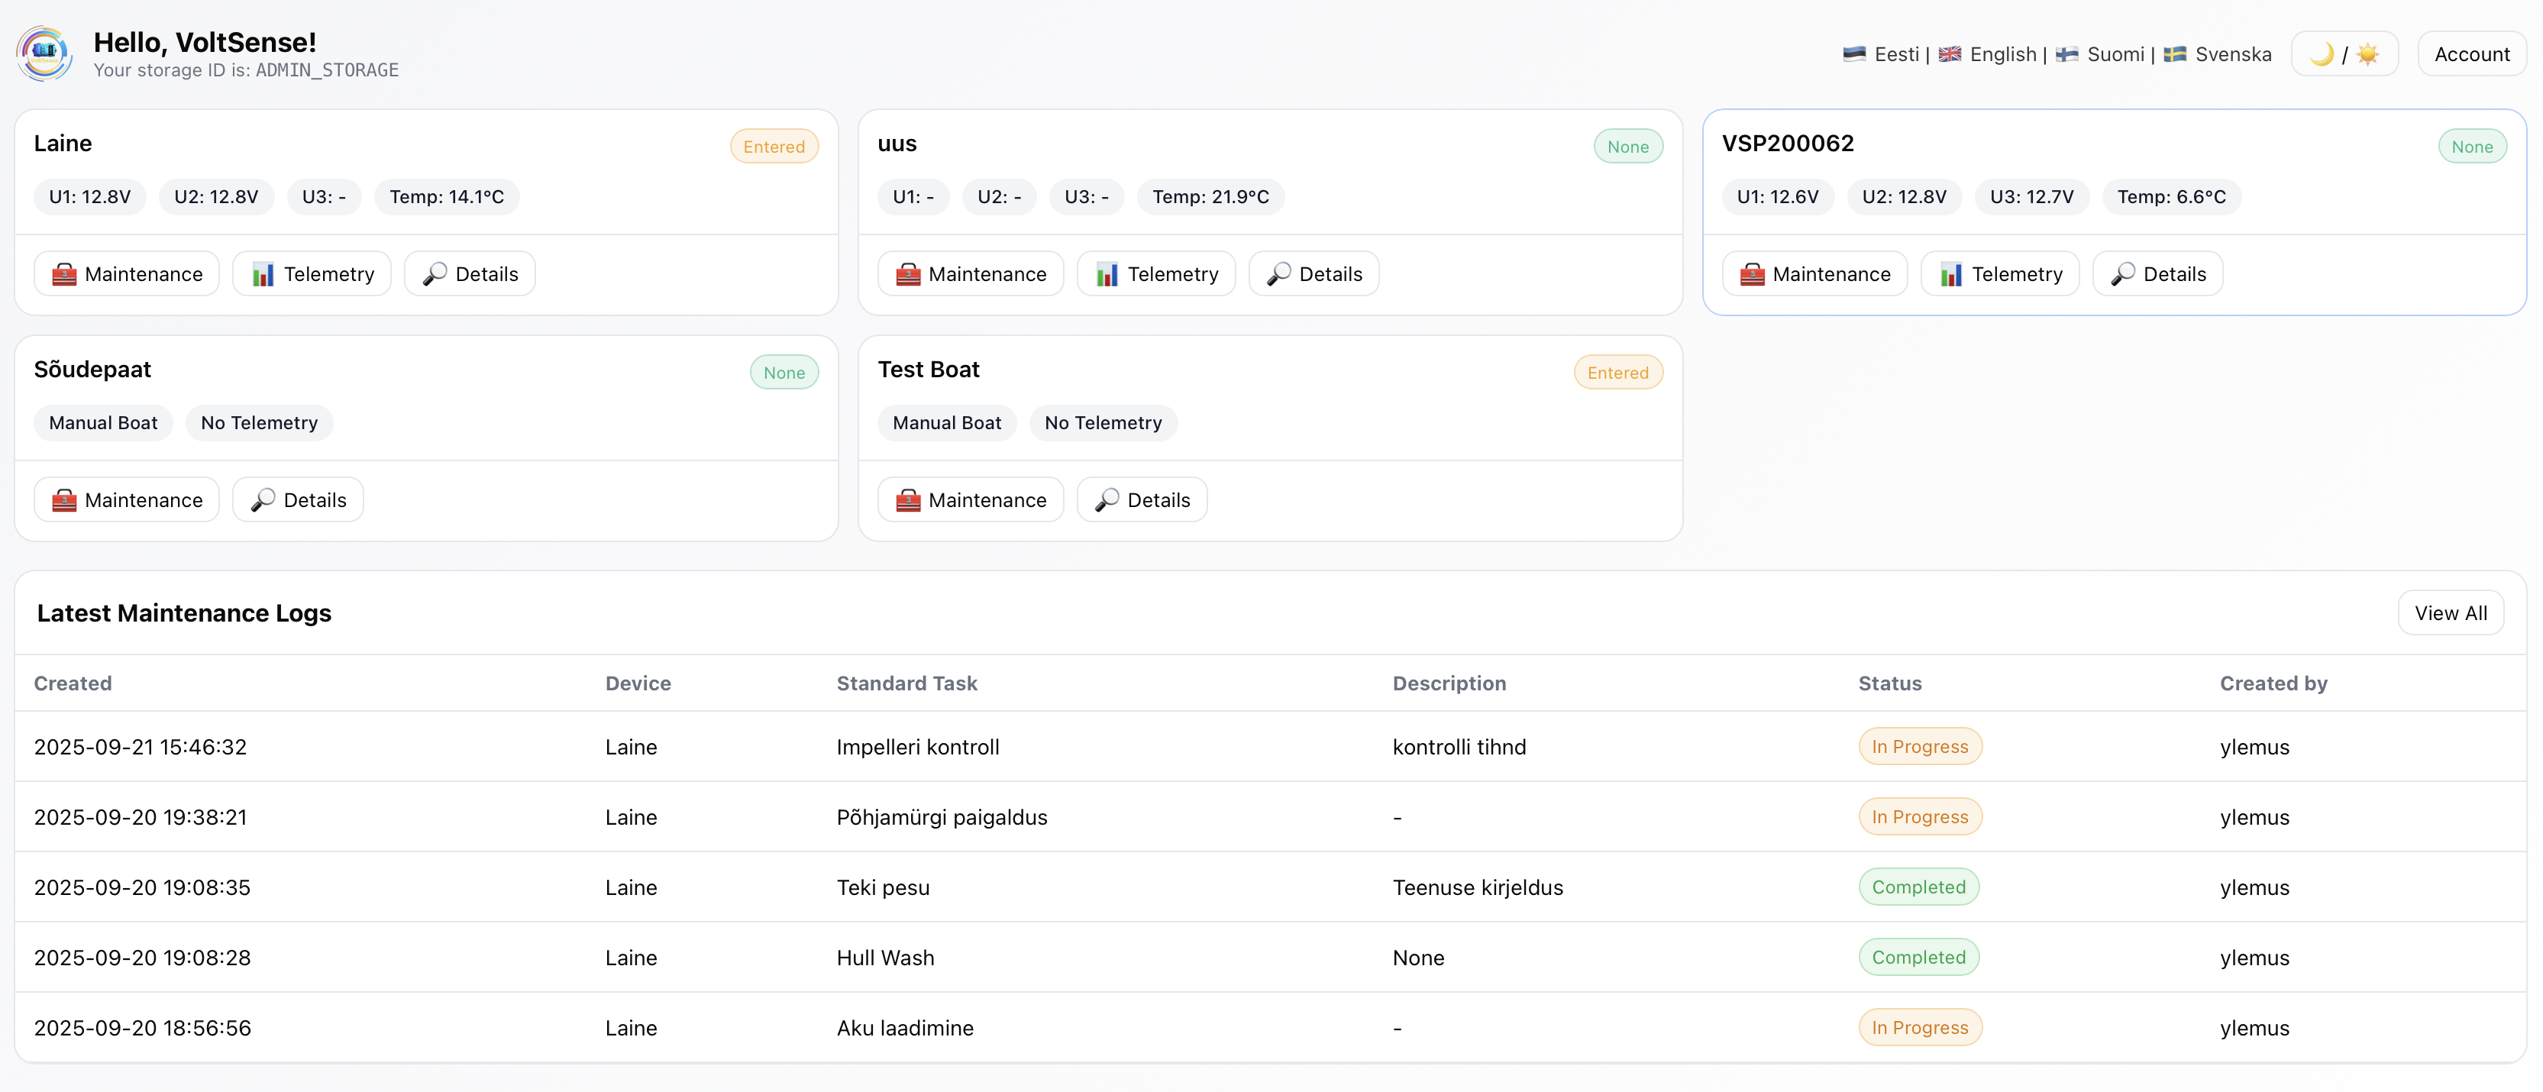Image resolution: width=2543 pixels, height=1092 pixels.
Task: Enable dark mode with the moon icon
Action: pyautogui.click(x=2321, y=54)
